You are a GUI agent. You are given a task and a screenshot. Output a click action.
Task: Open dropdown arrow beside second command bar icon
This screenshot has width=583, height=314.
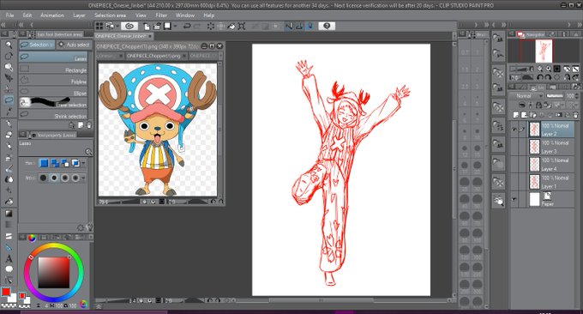[117, 26]
